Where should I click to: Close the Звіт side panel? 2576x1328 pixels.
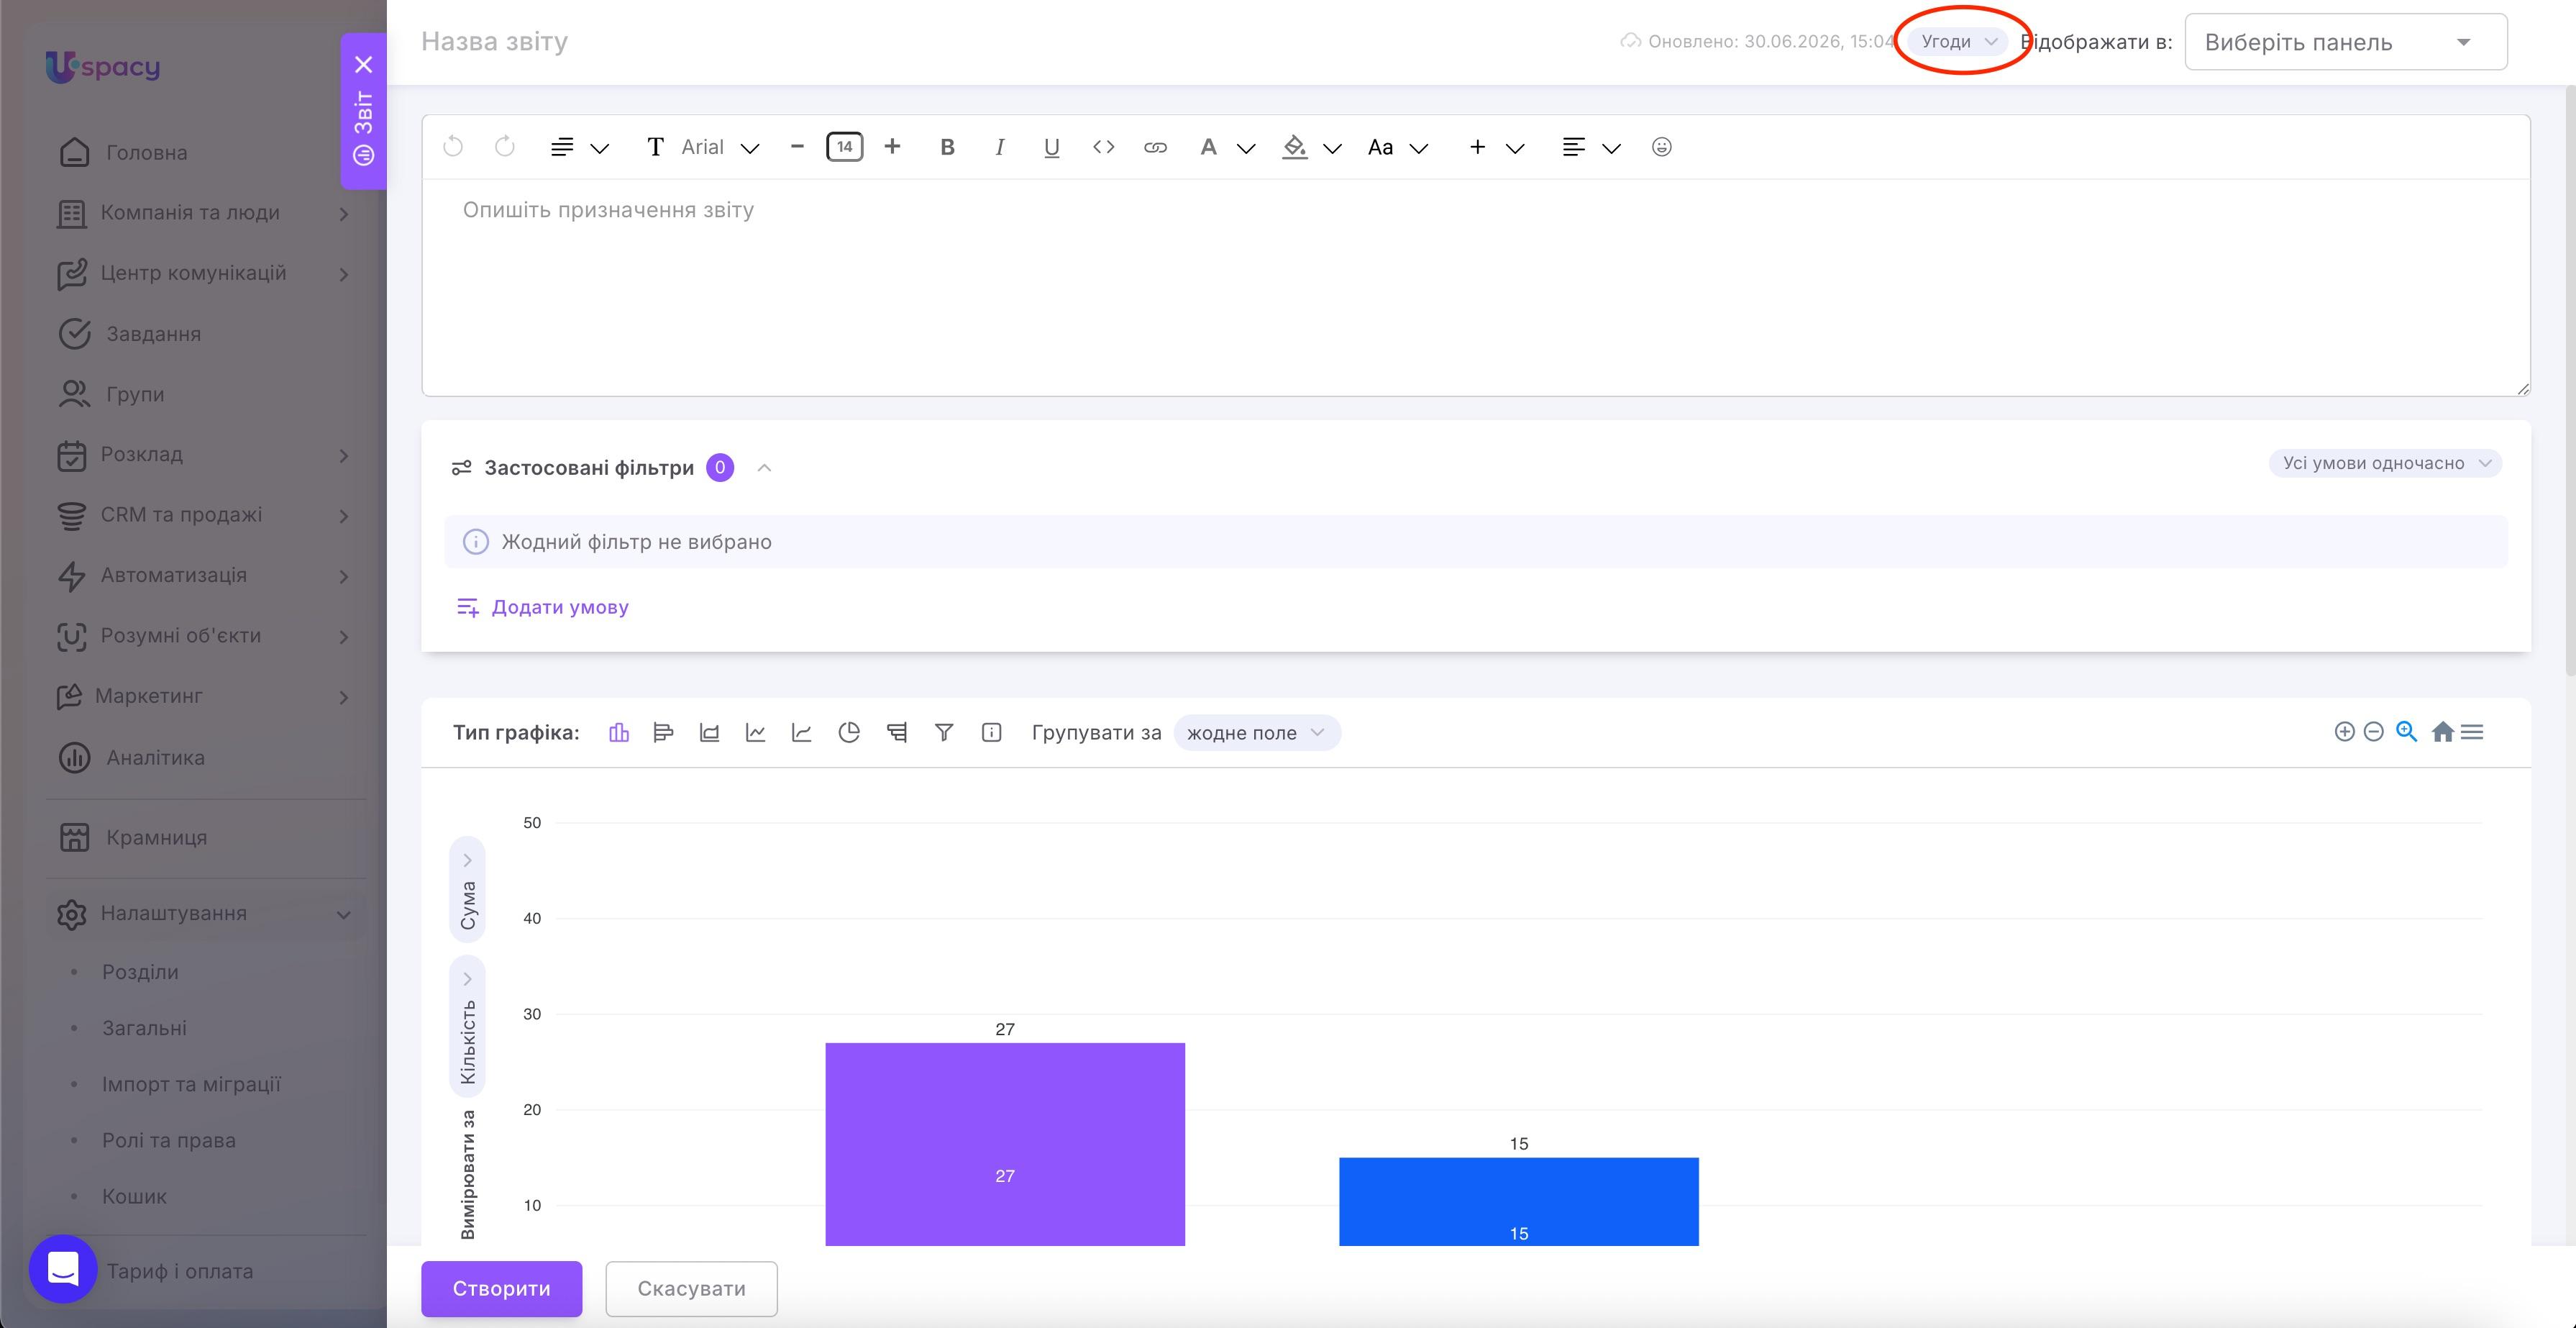(x=364, y=64)
